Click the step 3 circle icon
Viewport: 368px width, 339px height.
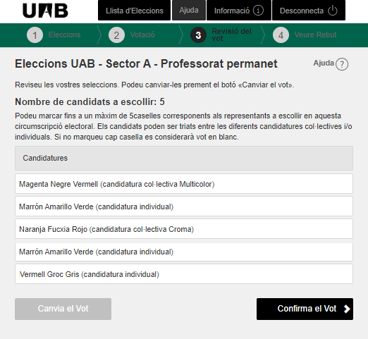click(x=198, y=35)
